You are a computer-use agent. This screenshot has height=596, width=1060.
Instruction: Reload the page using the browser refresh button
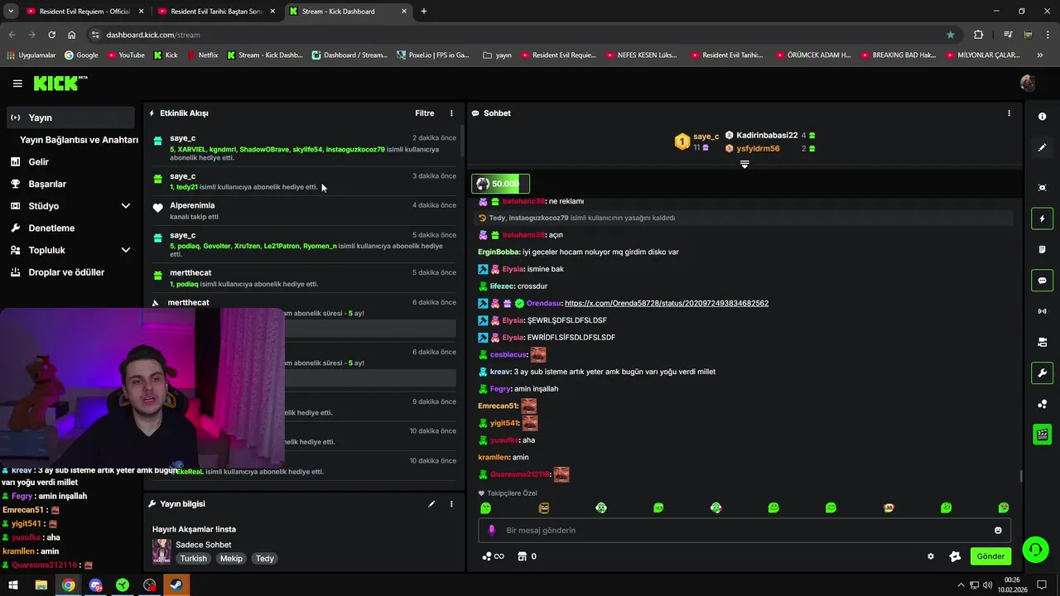pos(51,35)
